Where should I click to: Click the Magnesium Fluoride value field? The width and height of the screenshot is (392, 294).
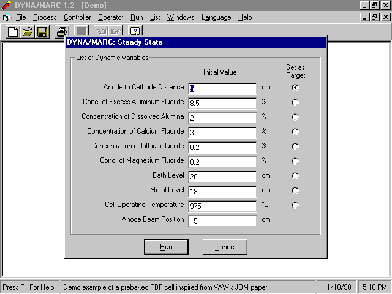(222, 162)
